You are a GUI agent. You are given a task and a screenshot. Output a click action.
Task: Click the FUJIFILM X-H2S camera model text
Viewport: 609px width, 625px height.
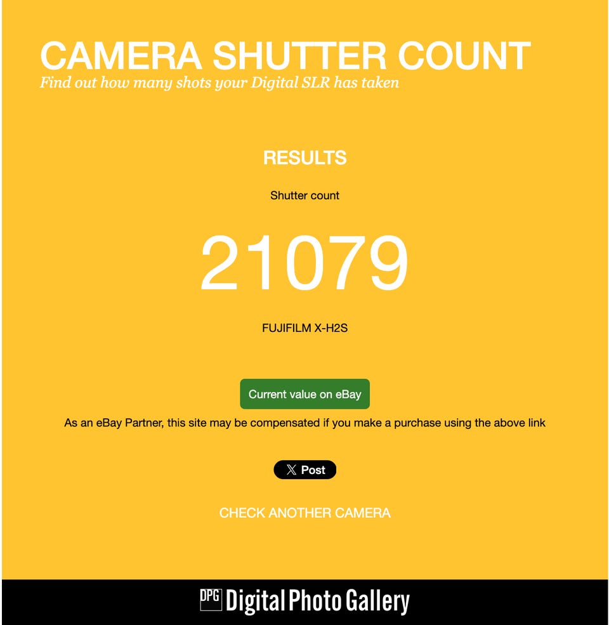[305, 328]
